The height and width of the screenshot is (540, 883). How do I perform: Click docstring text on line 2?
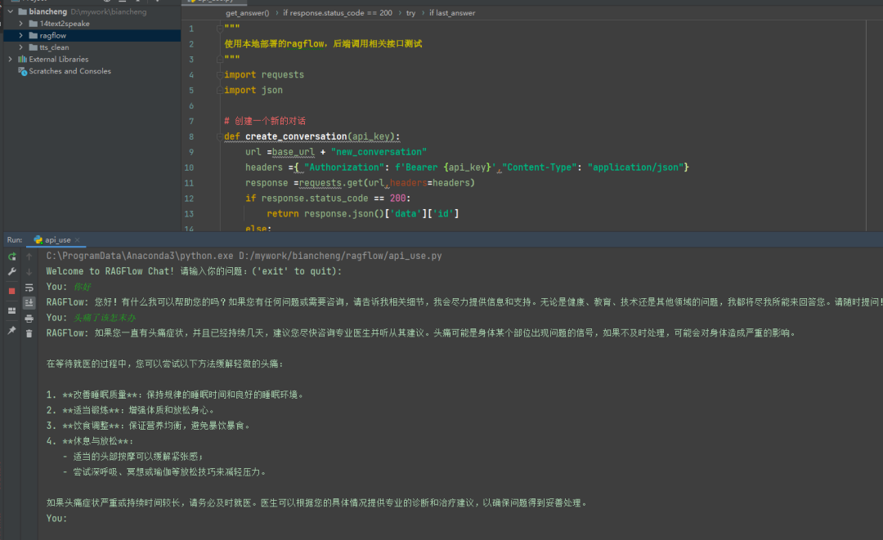tap(323, 44)
